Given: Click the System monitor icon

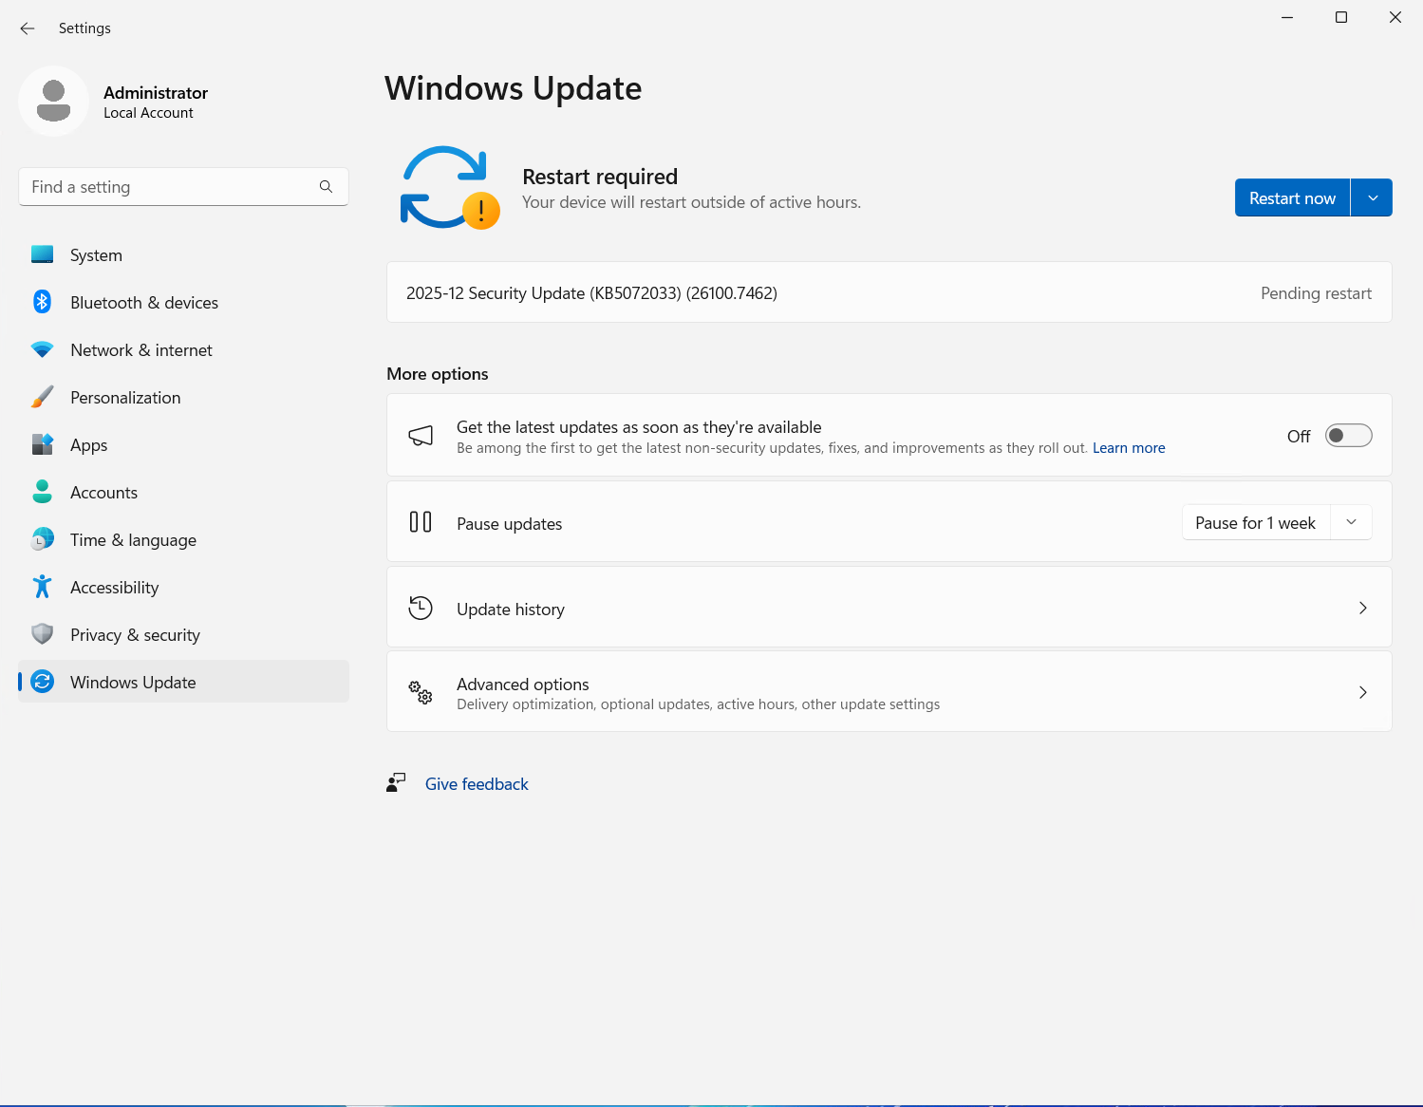Looking at the screenshot, I should tap(42, 254).
